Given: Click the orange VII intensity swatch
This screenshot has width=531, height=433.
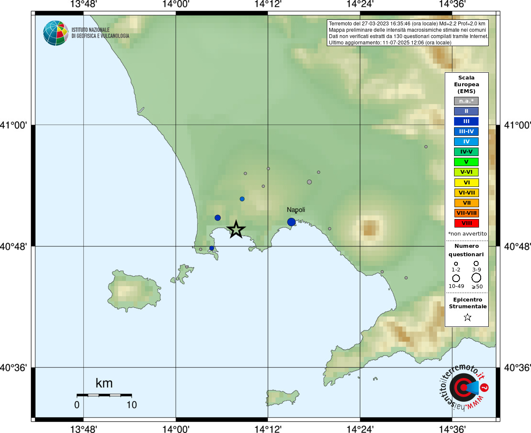Looking at the screenshot, I should pyautogui.click(x=467, y=203).
